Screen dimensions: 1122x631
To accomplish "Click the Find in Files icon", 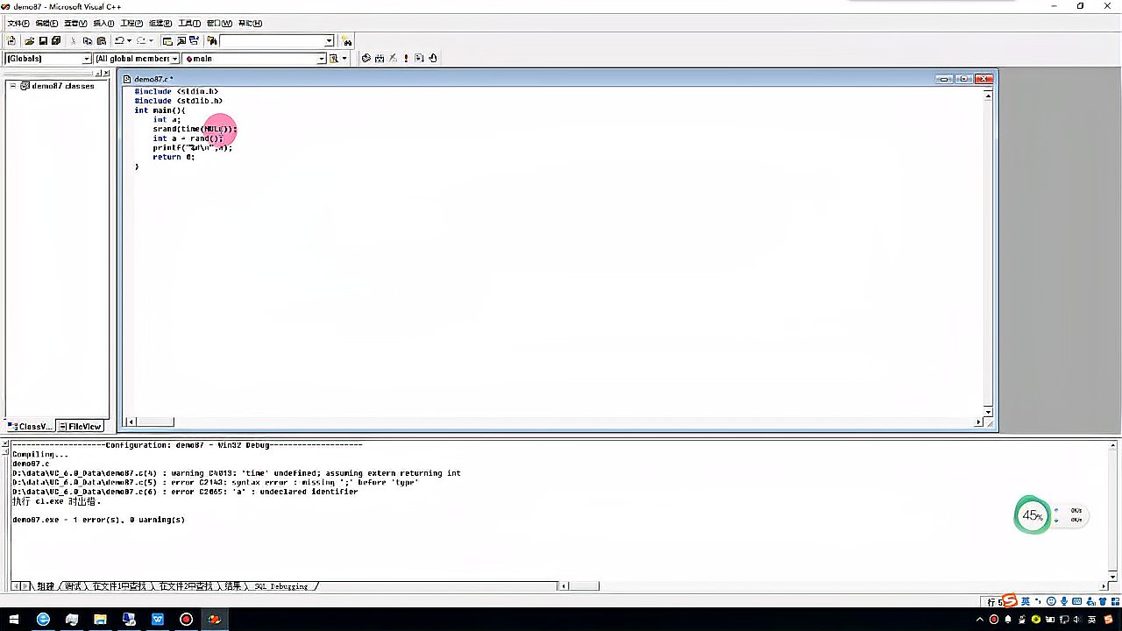I will [212, 40].
